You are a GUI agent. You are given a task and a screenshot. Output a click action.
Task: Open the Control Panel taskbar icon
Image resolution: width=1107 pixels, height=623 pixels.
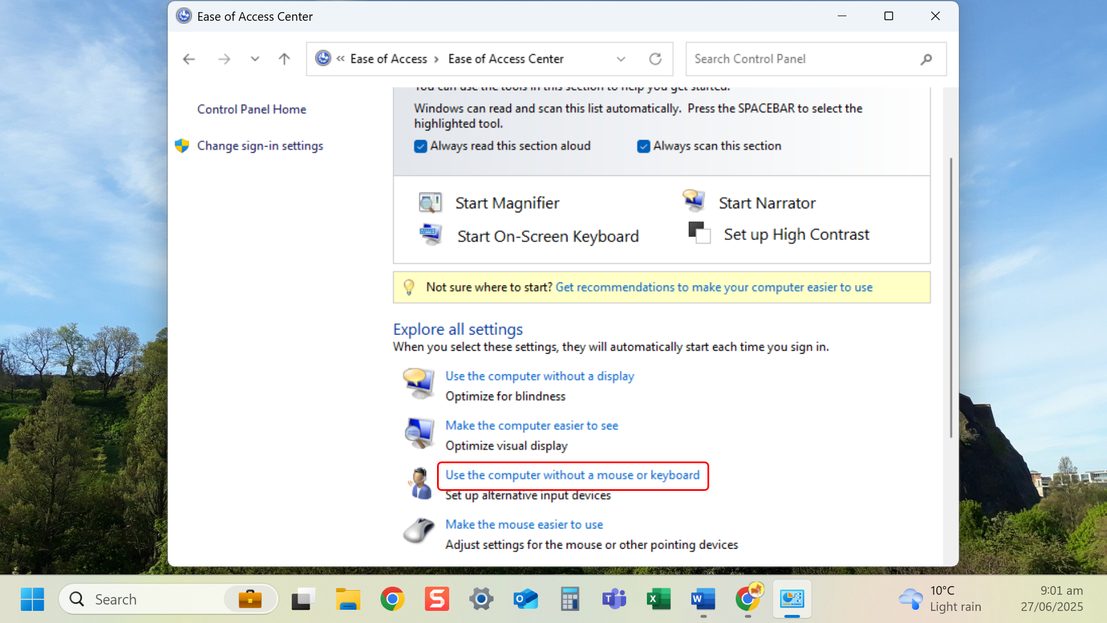[792, 599]
